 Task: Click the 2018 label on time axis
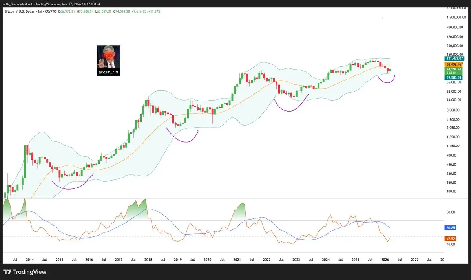coord(148,260)
